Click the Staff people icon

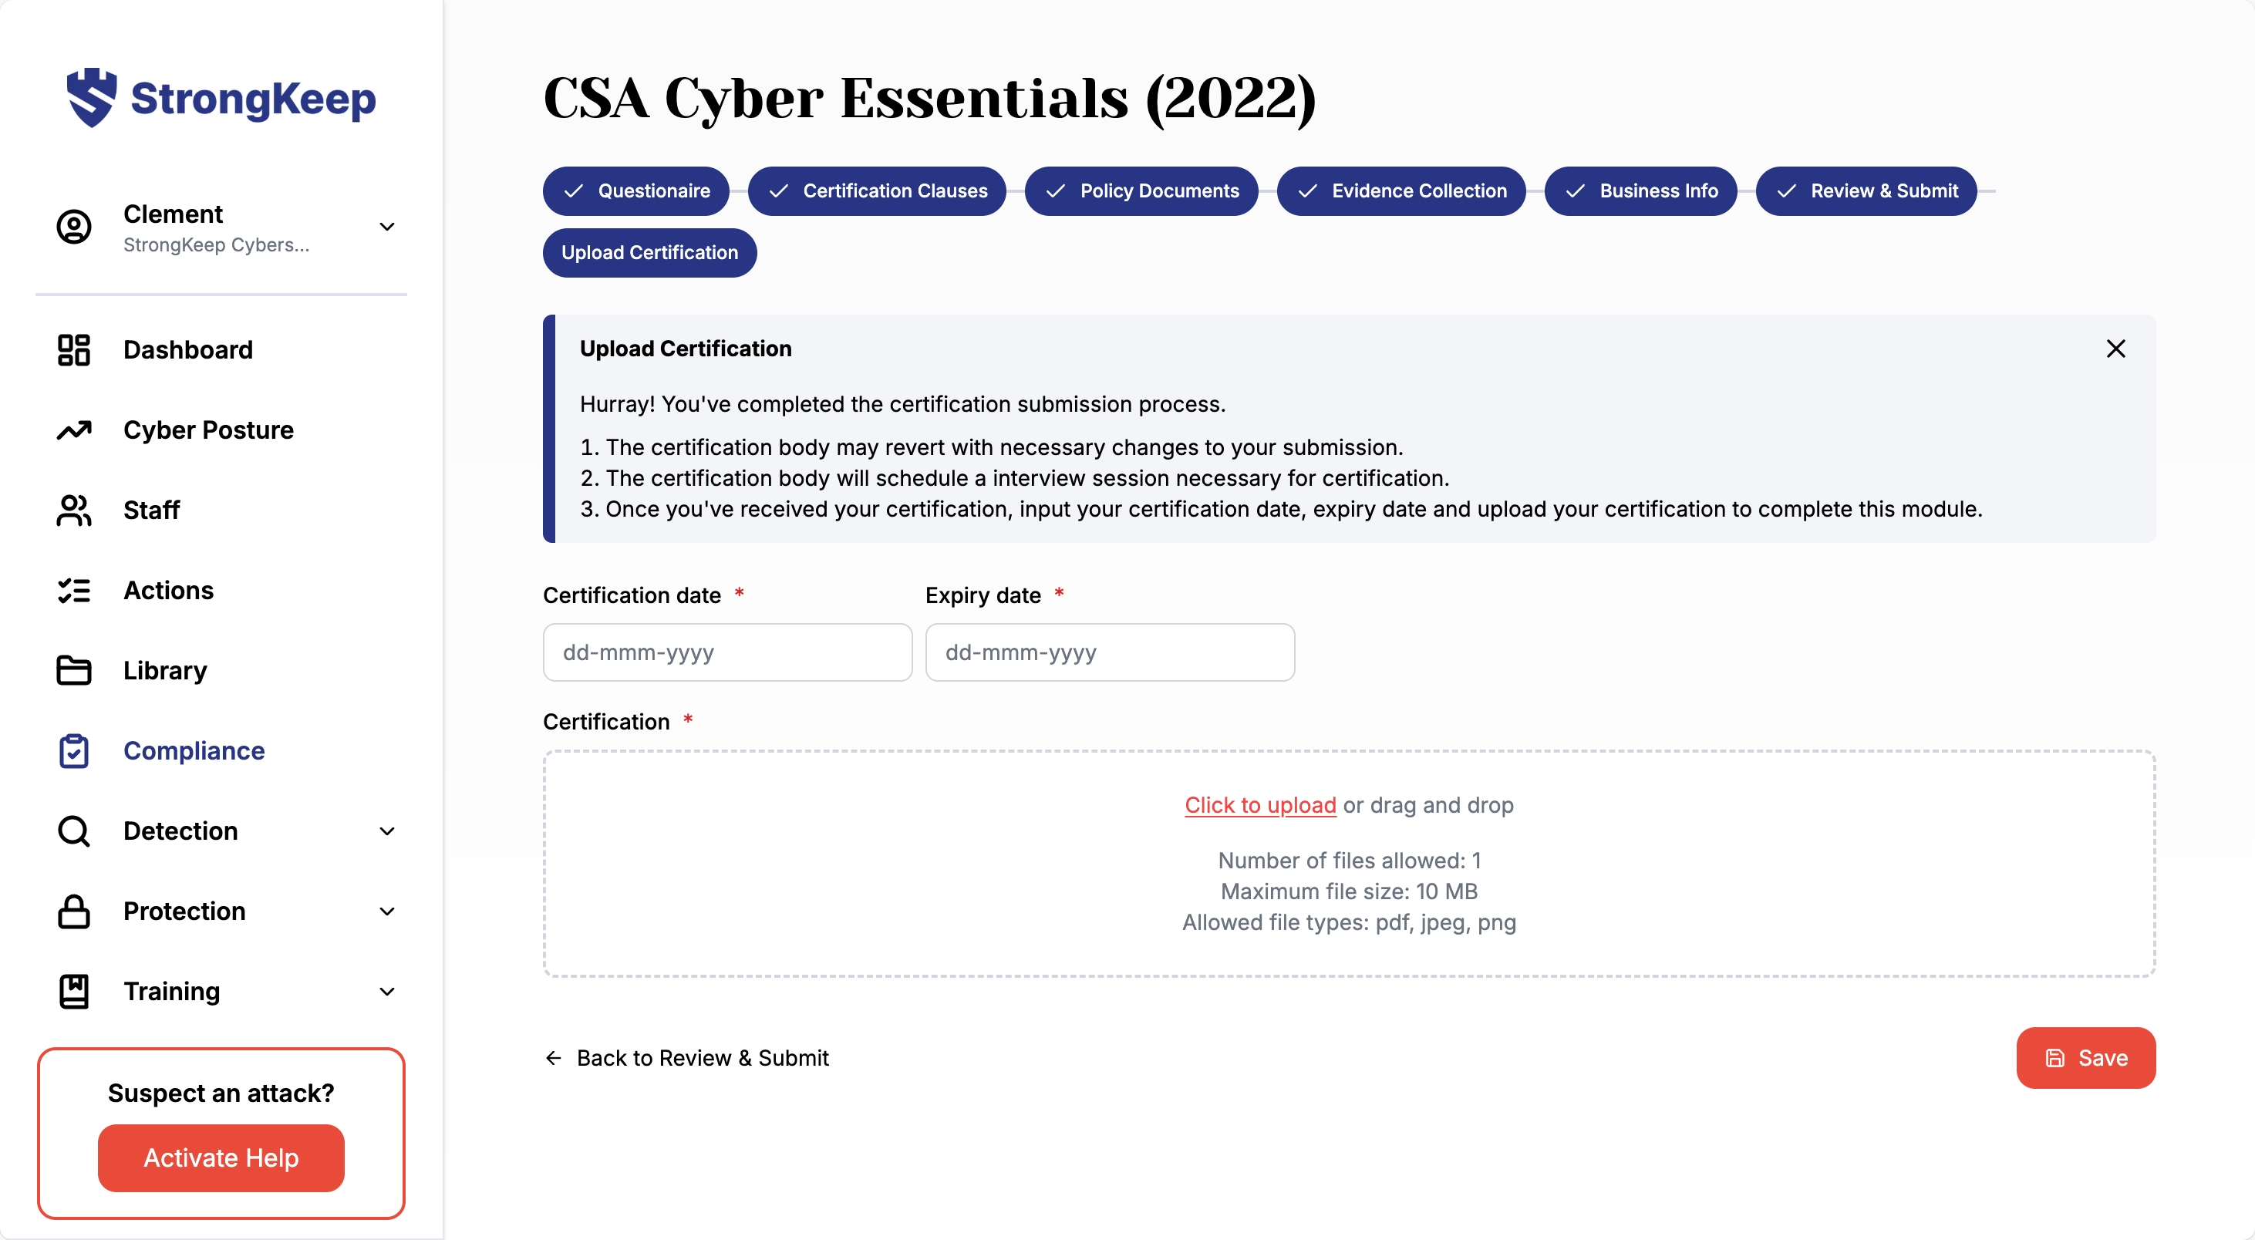73,510
